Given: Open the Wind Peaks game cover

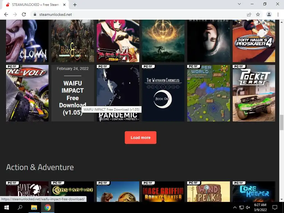Looking at the screenshot, I should point(209,192).
